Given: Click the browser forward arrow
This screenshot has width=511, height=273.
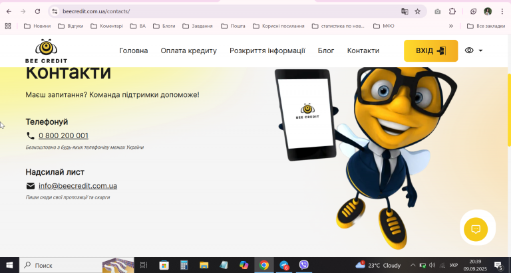Looking at the screenshot, I should (x=23, y=11).
